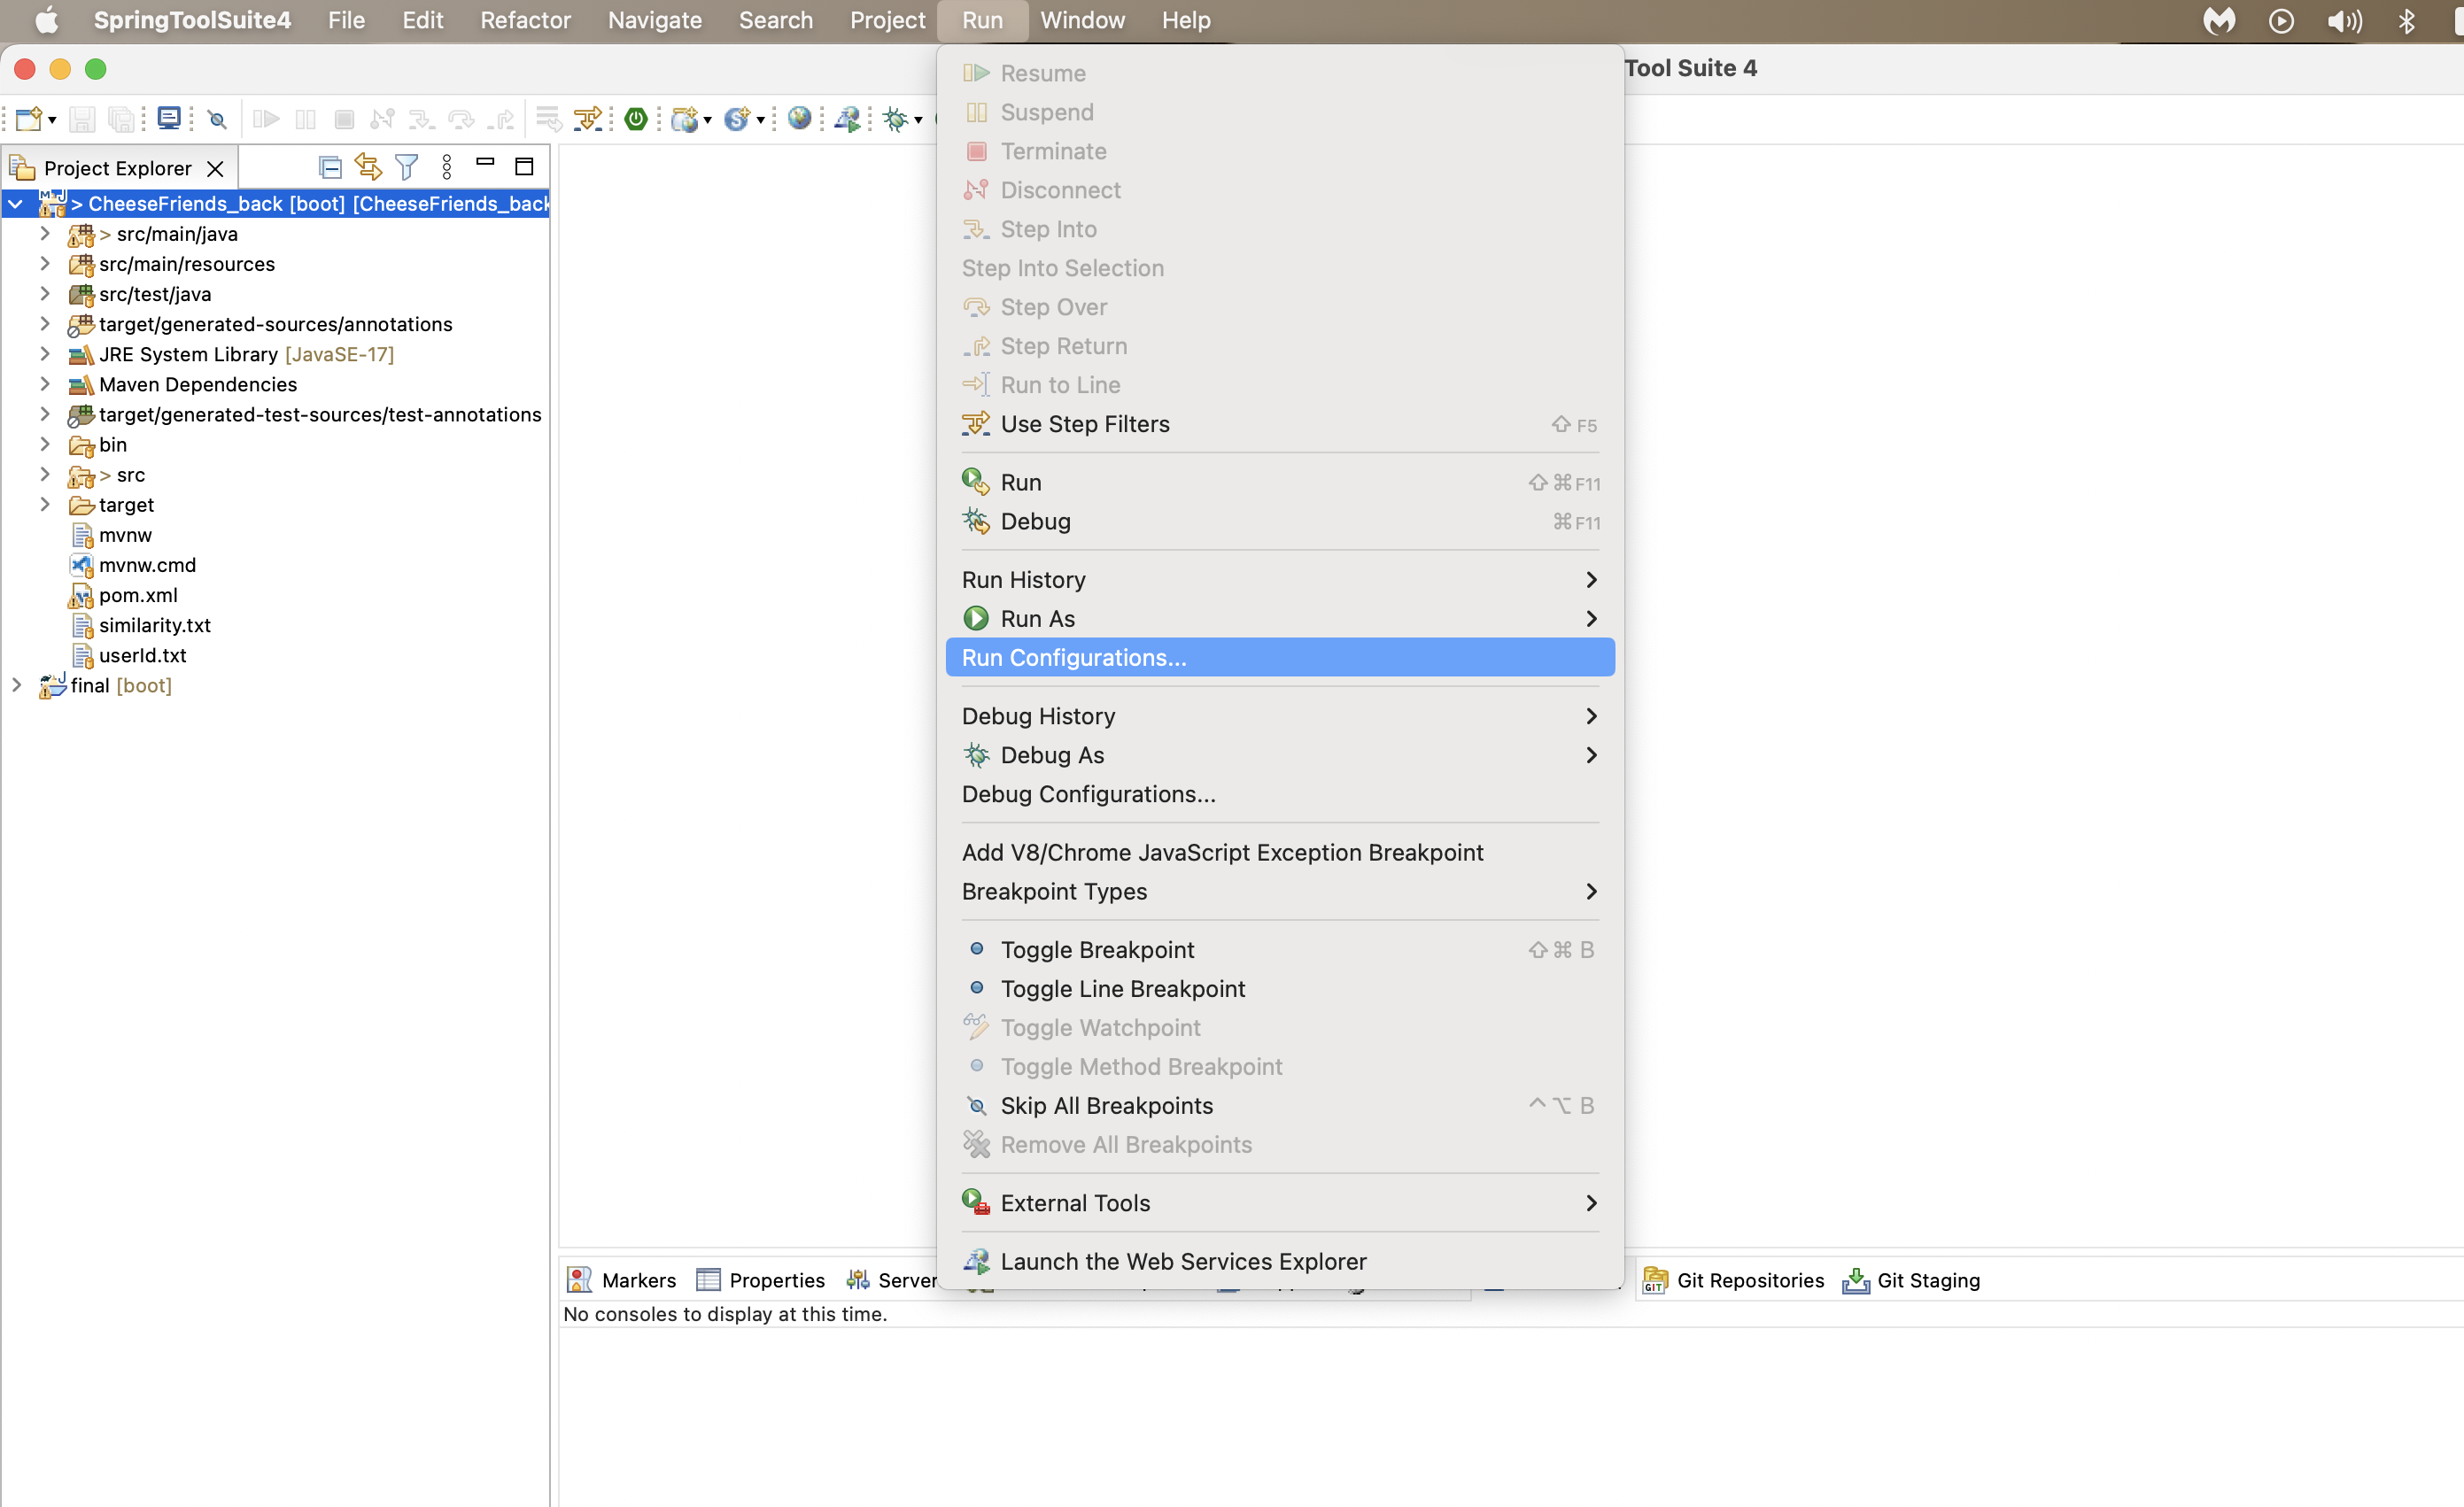The image size is (2464, 1507).
Task: Expand the final [boot] project
Action: click(x=16, y=685)
